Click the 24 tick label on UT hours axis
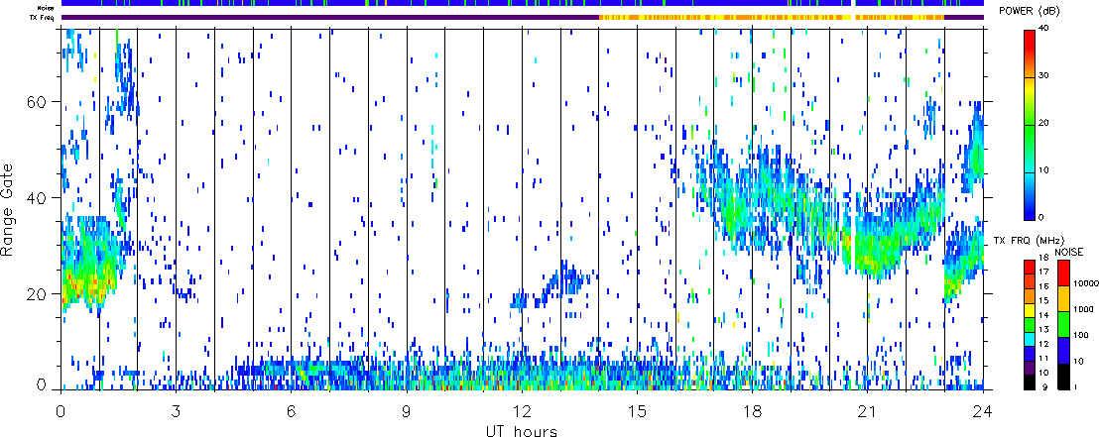Screen dimensions: 1099x437 [x=983, y=410]
